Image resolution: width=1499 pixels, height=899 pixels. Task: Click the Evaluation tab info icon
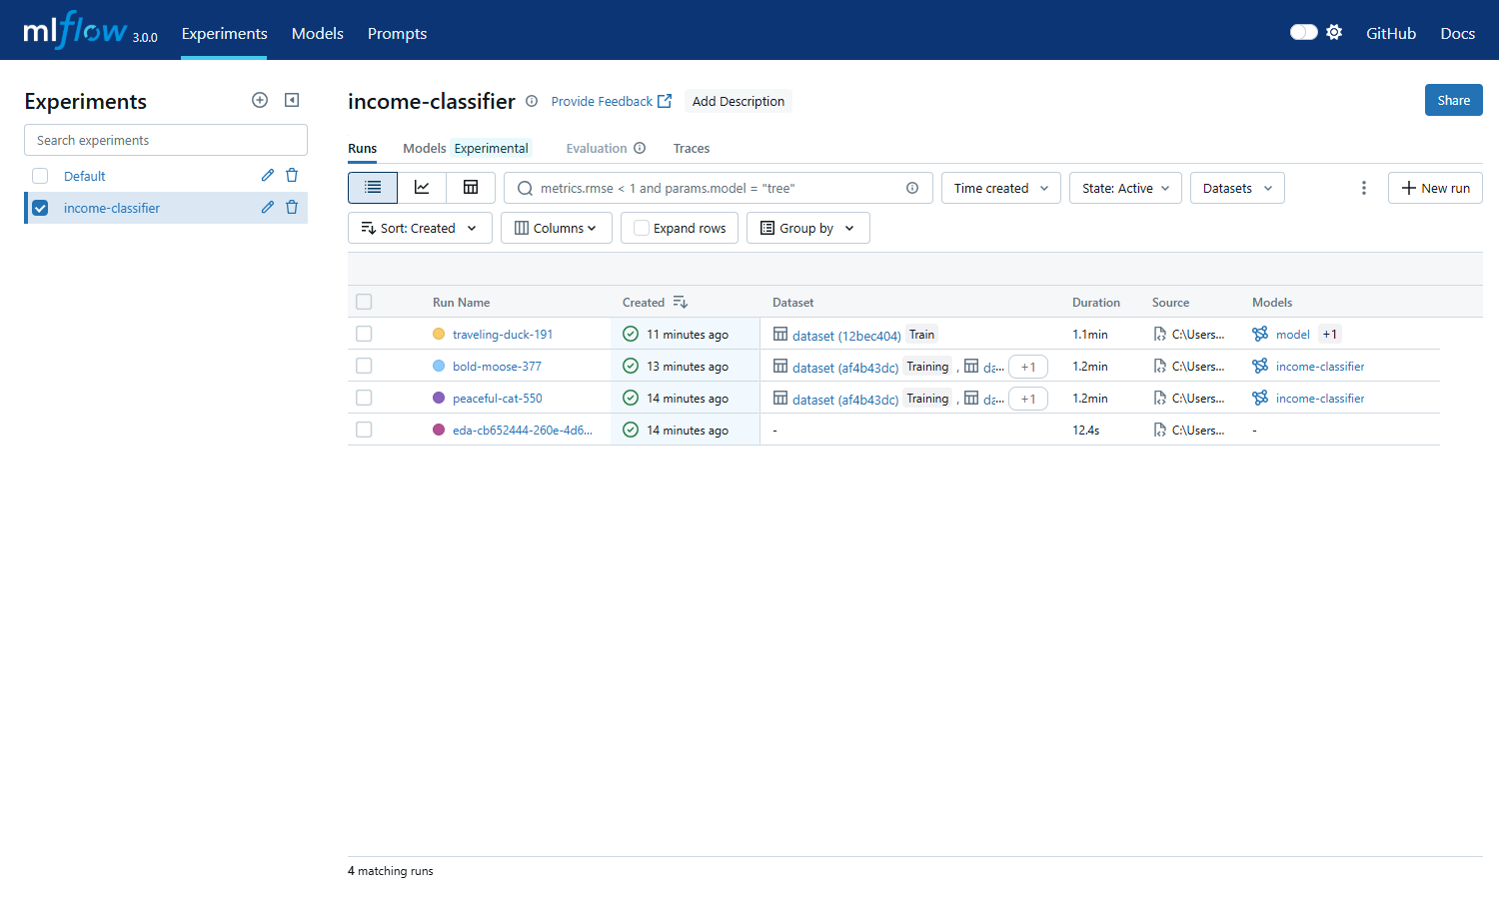[640, 148]
